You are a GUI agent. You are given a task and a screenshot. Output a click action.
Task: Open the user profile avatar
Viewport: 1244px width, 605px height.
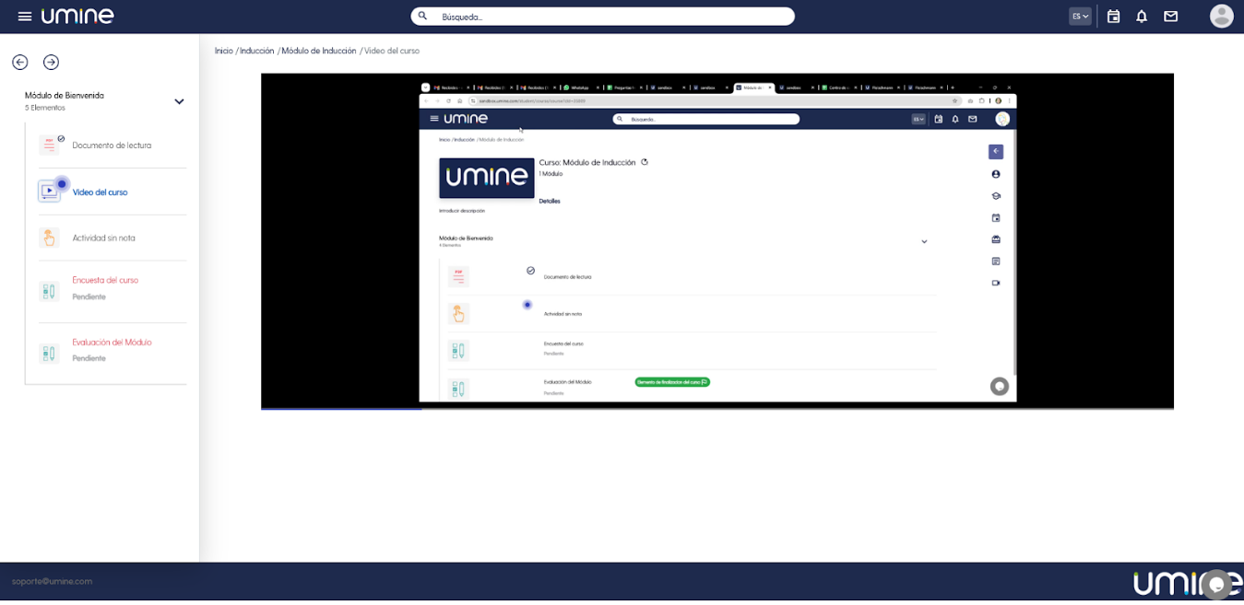coord(1221,16)
